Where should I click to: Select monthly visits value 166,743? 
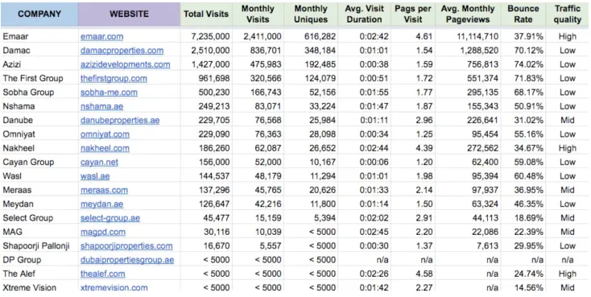coord(258,93)
